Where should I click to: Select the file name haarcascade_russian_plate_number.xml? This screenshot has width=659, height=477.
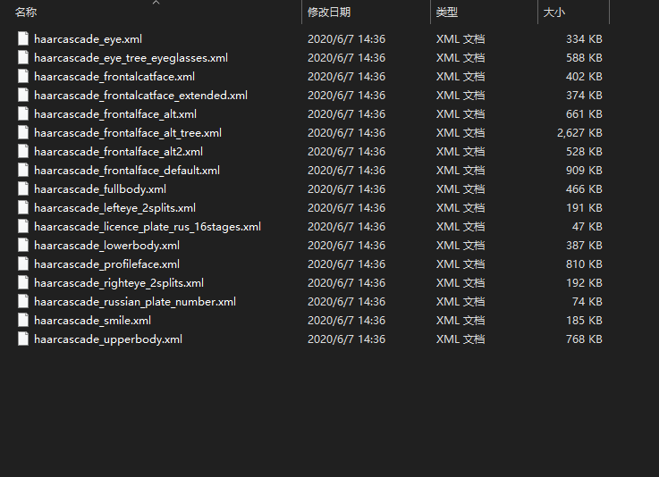pyautogui.click(x=135, y=302)
